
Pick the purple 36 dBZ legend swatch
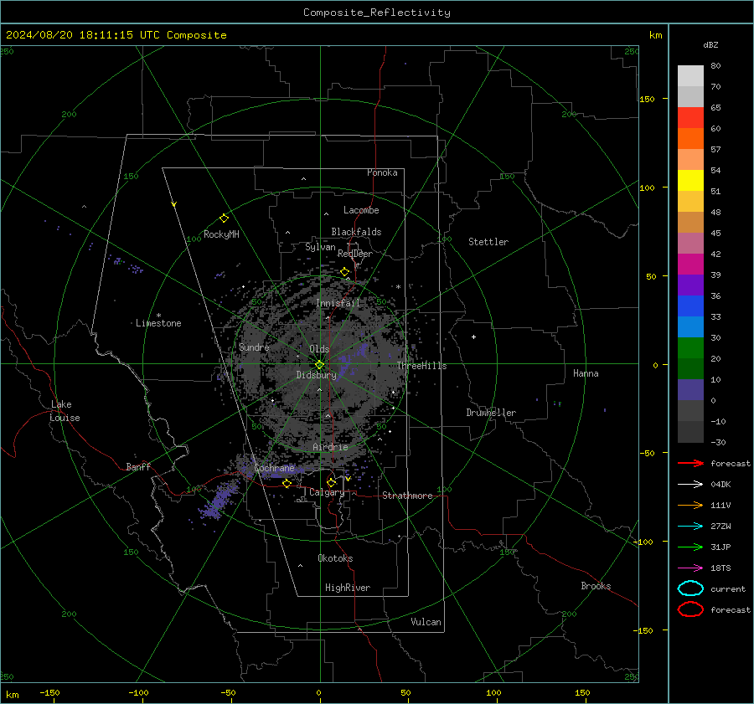coord(690,285)
